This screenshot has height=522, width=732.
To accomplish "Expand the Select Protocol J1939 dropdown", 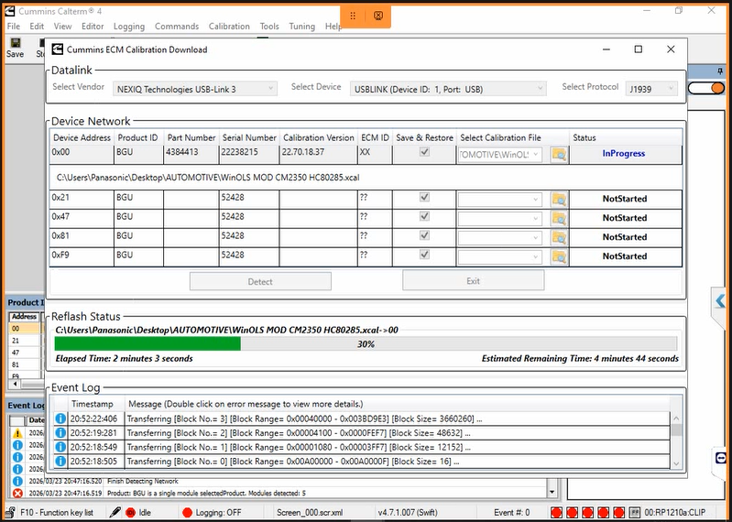I will (x=652, y=89).
